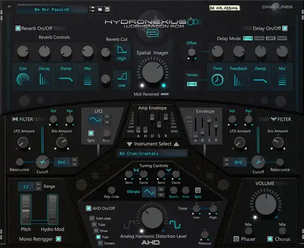Click the right filter Cutoff knob

(x=258, y=162)
